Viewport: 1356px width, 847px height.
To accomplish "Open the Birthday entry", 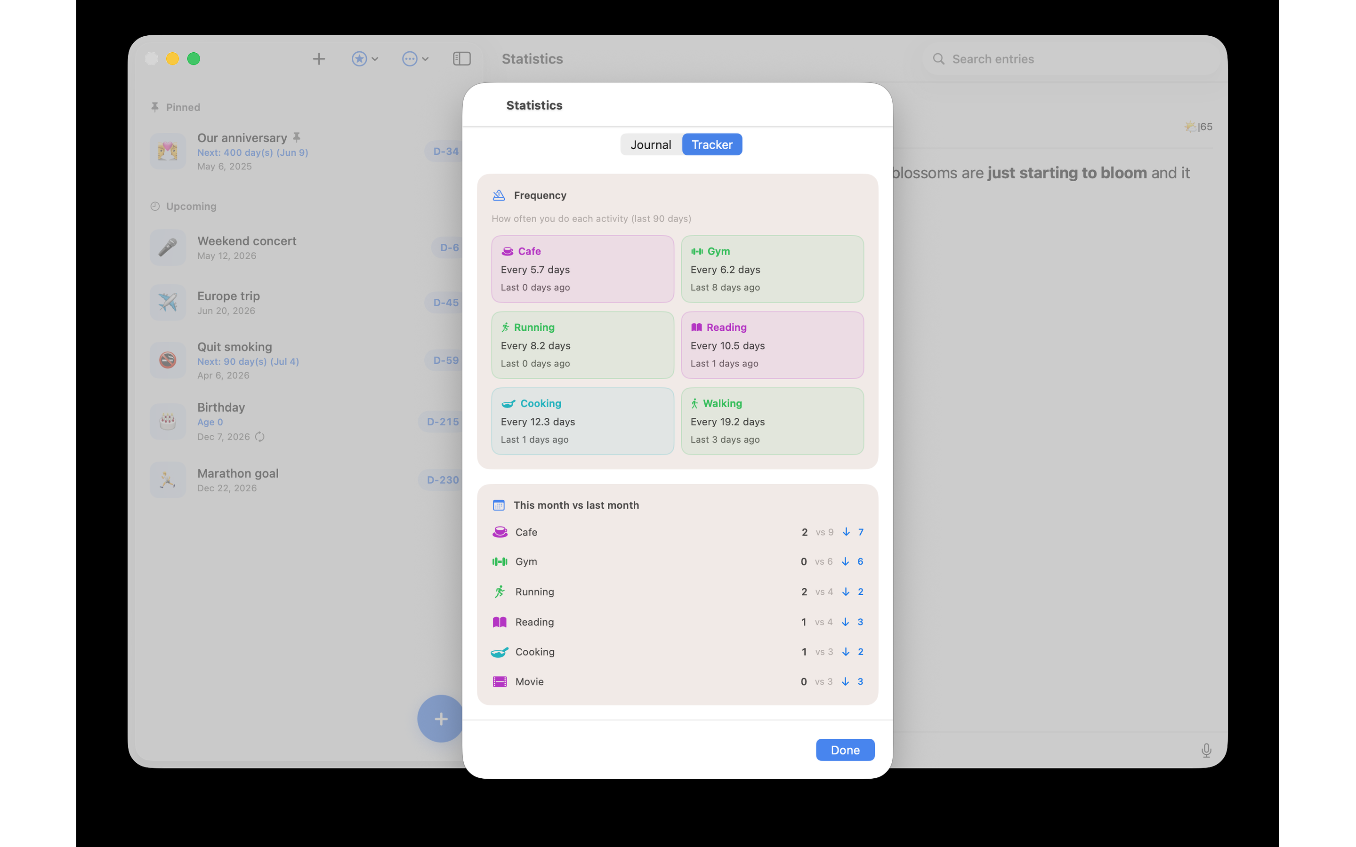I will (306, 421).
